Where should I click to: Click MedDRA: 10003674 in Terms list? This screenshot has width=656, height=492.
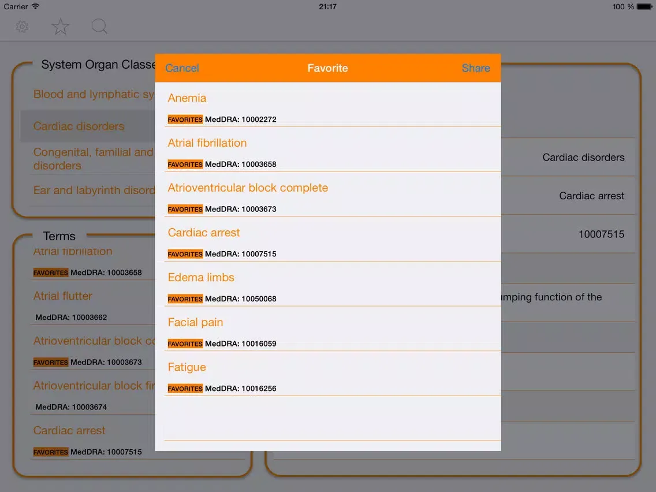71,407
